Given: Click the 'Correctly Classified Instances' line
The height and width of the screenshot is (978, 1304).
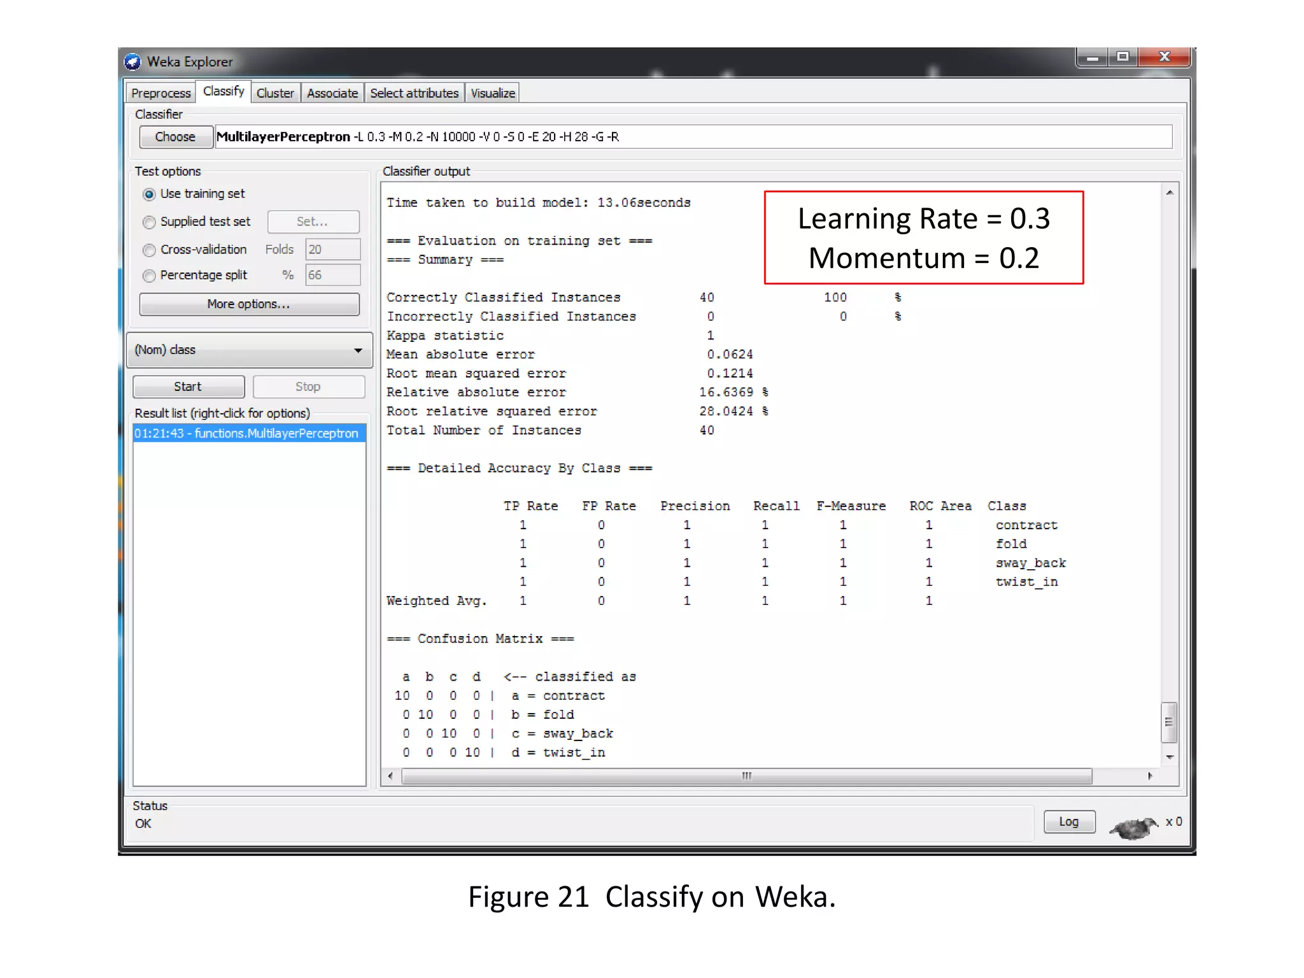Looking at the screenshot, I should (x=644, y=297).
